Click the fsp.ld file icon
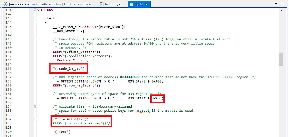The image size is (289, 137). click(132, 4)
